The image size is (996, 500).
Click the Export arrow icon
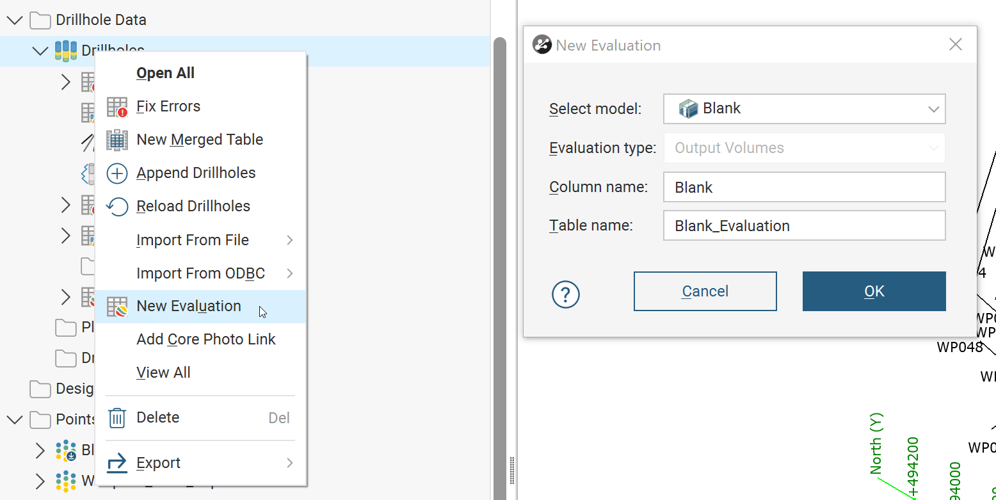point(117,463)
